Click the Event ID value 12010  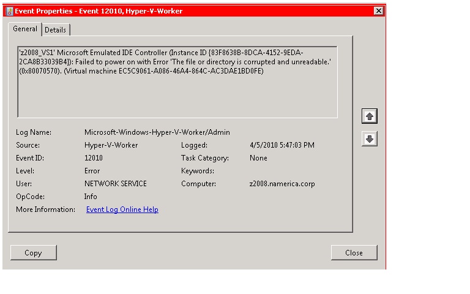(x=94, y=158)
